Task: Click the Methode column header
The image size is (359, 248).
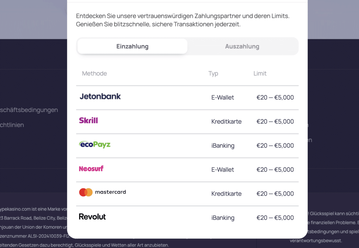Action: point(94,73)
